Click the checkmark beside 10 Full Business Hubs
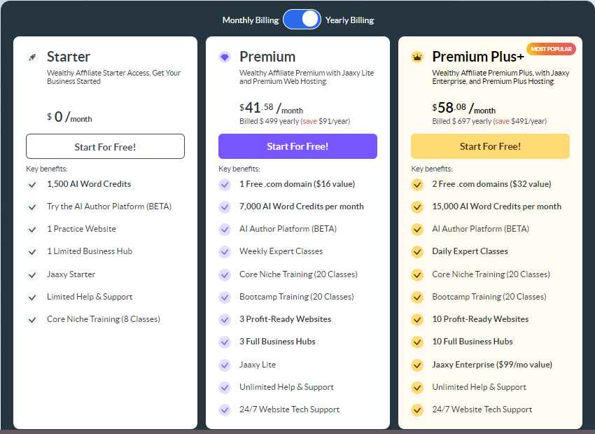Screen dimensions: 595x434 point(418,342)
